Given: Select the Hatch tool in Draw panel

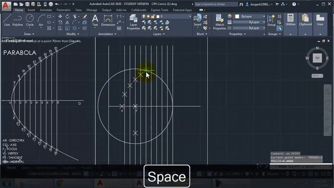Looking at the screenshot, I should click(49, 28).
